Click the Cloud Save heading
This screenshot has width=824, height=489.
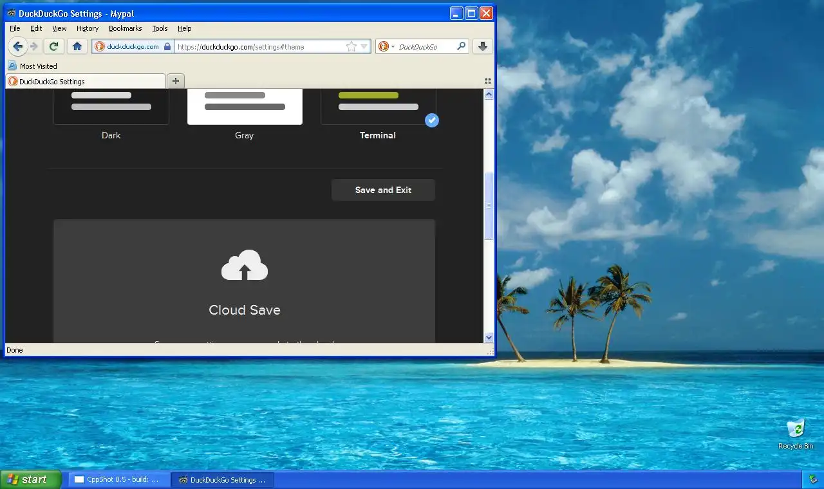pos(245,309)
